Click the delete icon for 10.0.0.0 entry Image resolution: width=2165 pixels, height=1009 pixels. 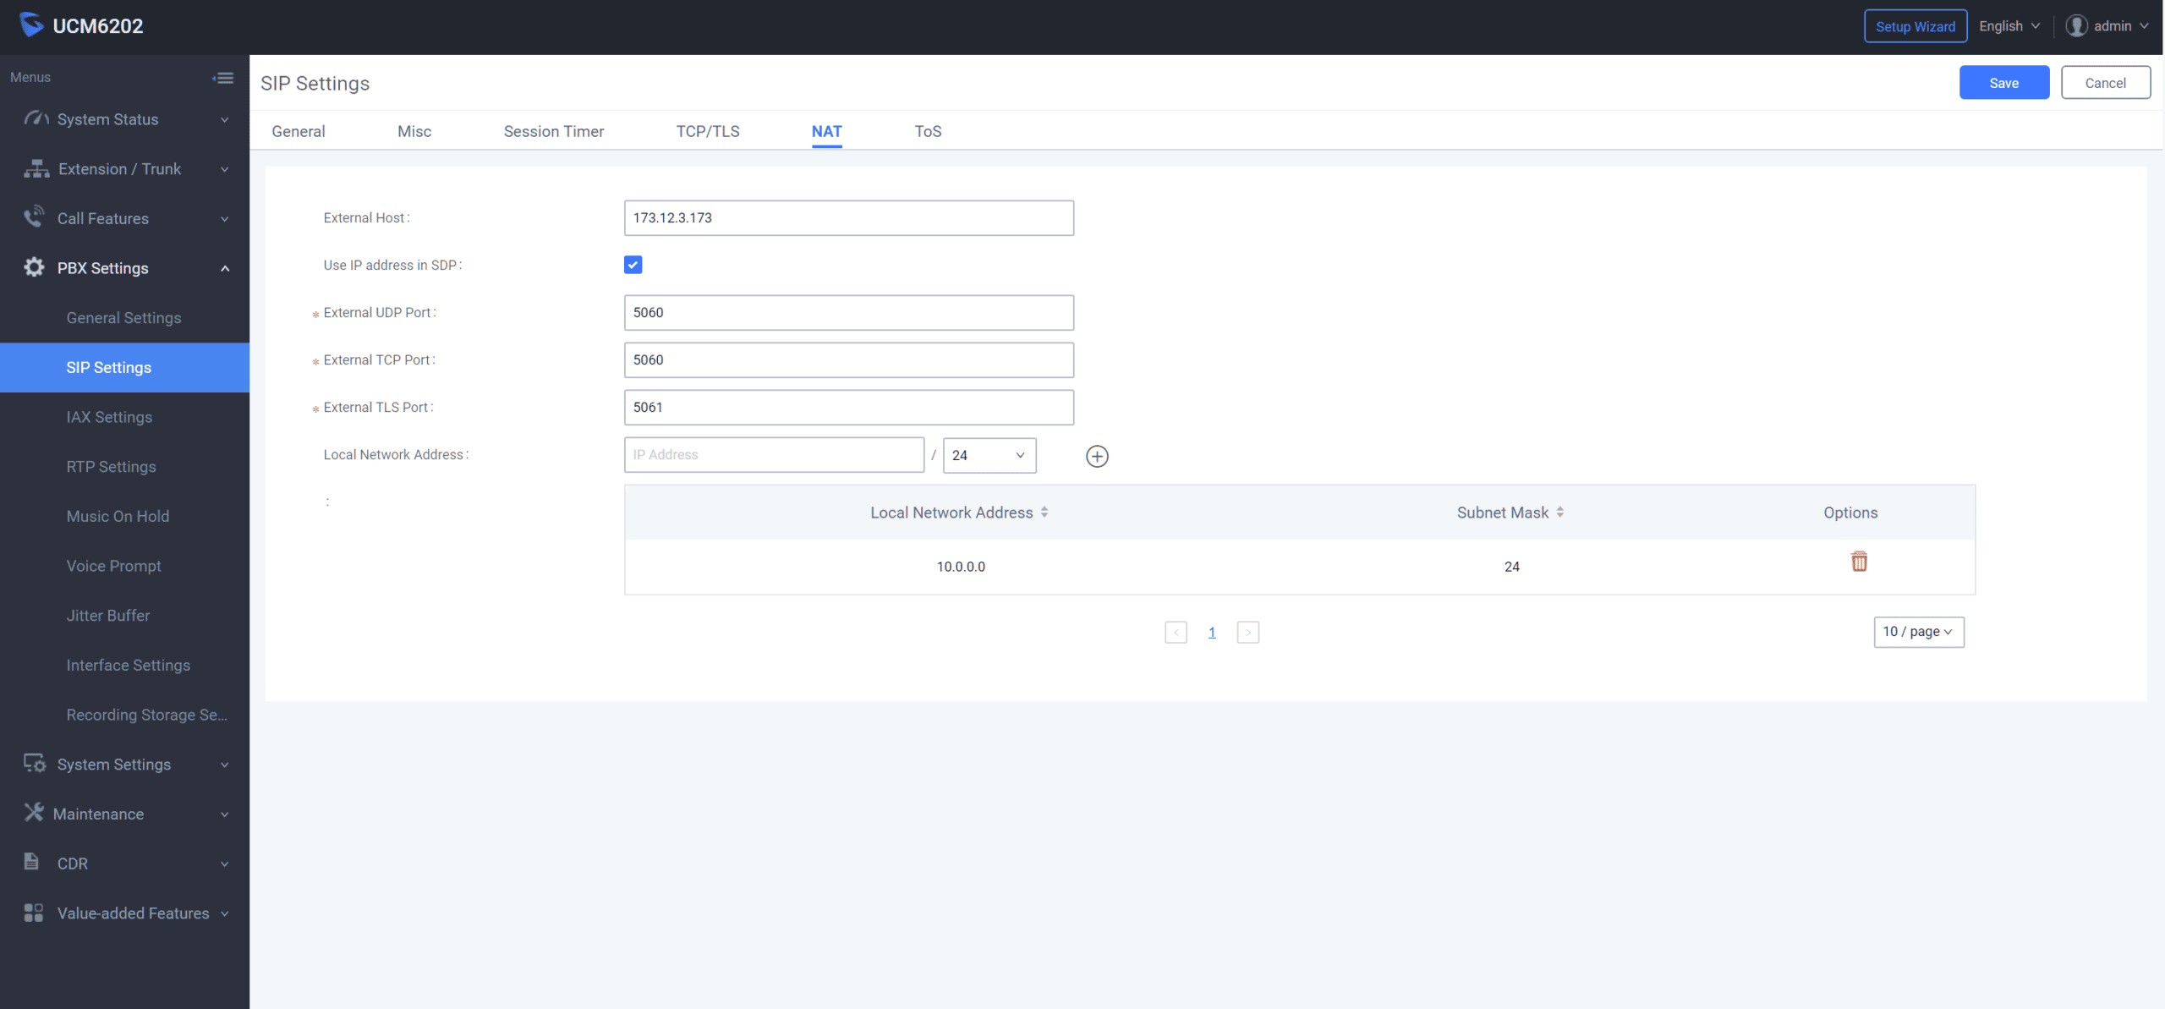pyautogui.click(x=1859, y=562)
